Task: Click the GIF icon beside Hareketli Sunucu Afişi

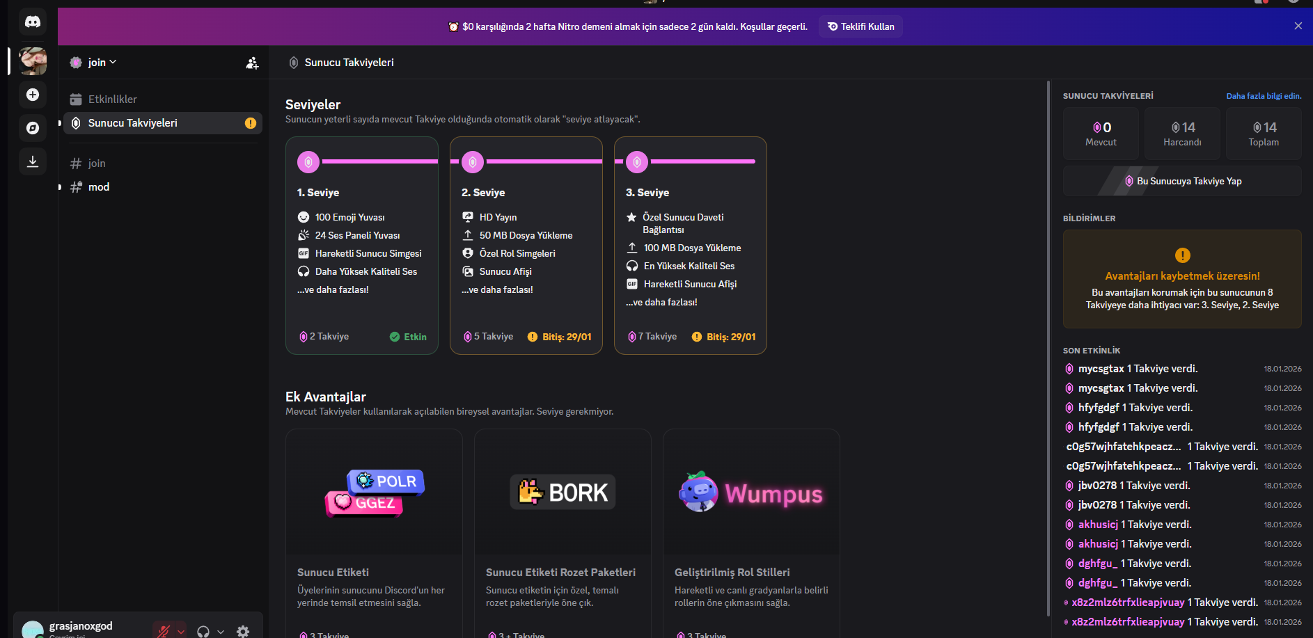Action: click(x=632, y=284)
